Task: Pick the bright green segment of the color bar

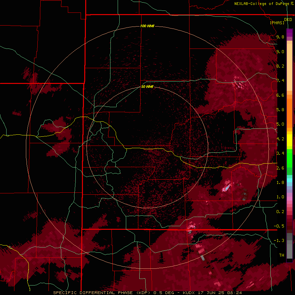Action: click(x=289, y=158)
